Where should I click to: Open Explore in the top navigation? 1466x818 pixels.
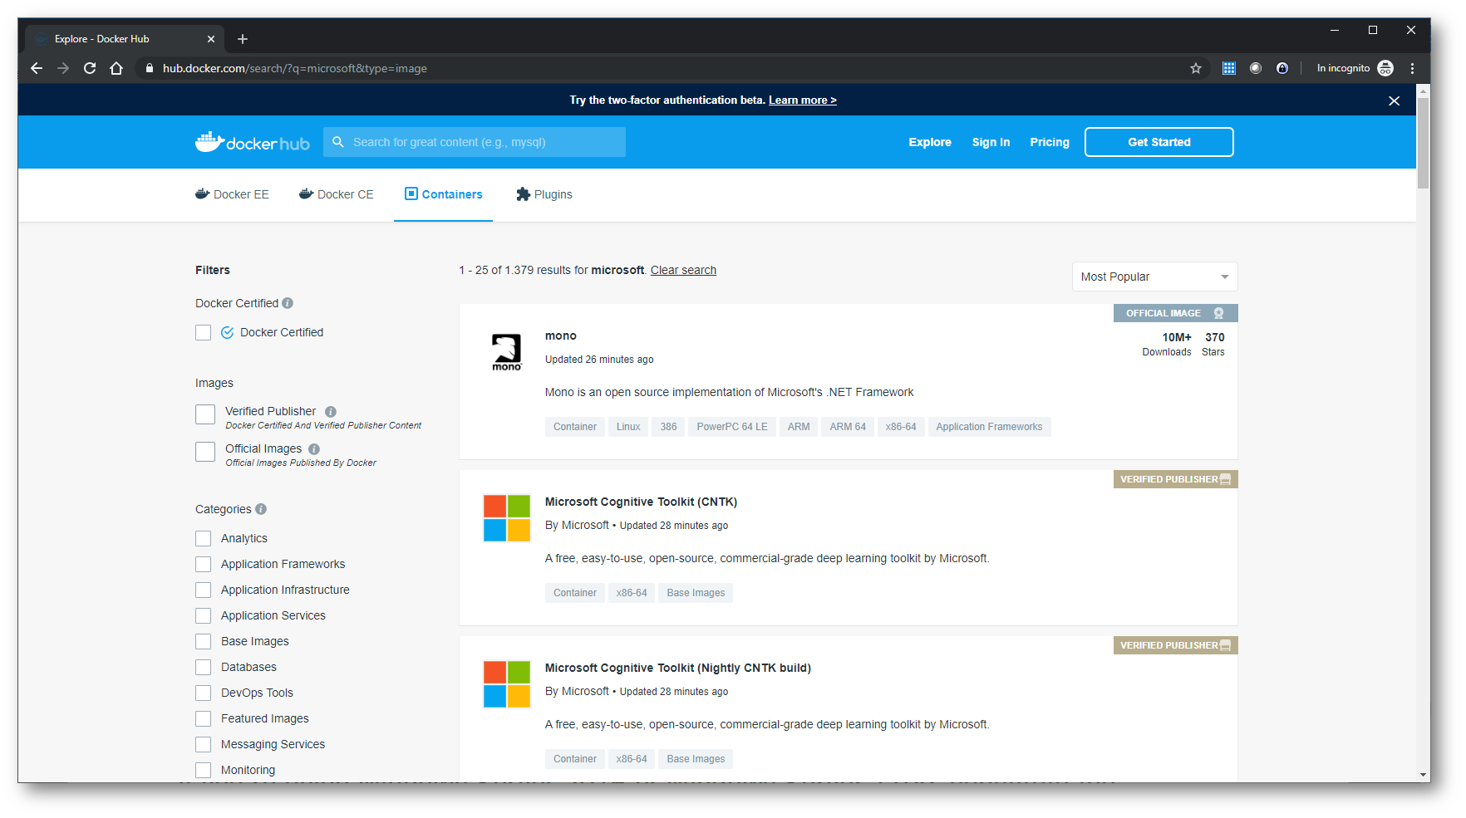point(930,142)
